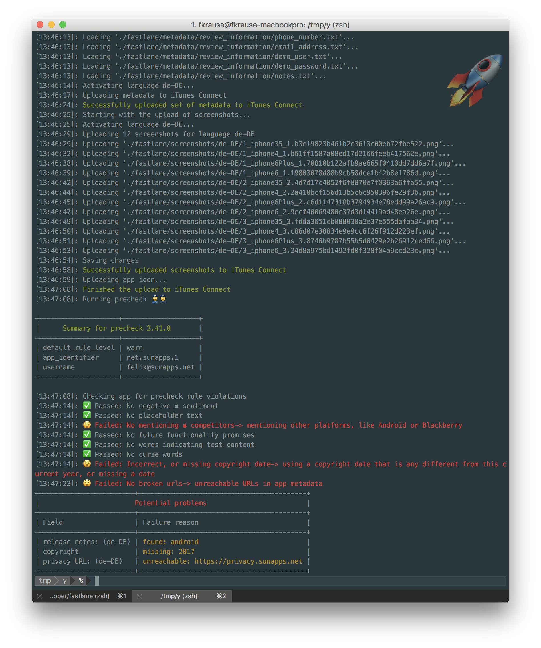Click the 'Failure reason' column header

[171, 522]
